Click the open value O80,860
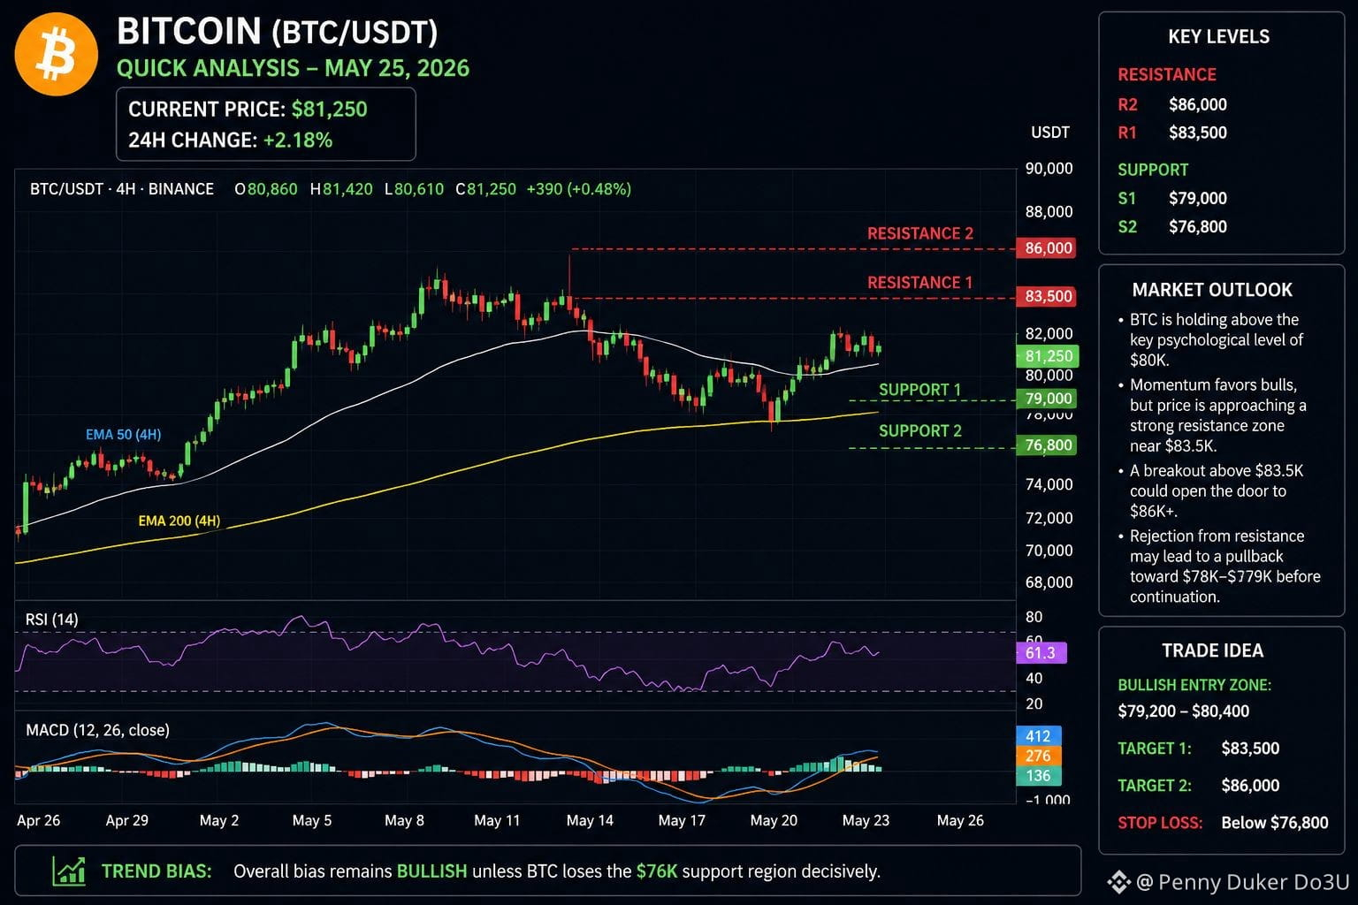1358x905 pixels. pos(266,189)
